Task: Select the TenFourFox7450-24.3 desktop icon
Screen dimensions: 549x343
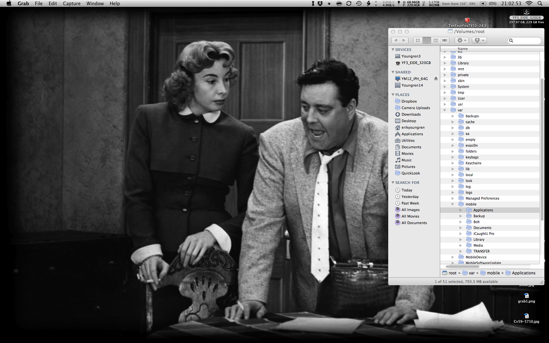Action: pyautogui.click(x=467, y=23)
